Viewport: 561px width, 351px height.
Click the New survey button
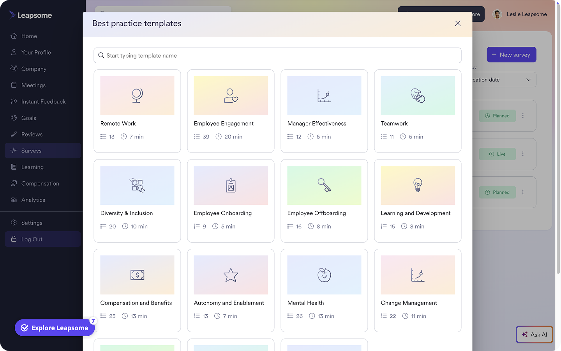click(512, 55)
